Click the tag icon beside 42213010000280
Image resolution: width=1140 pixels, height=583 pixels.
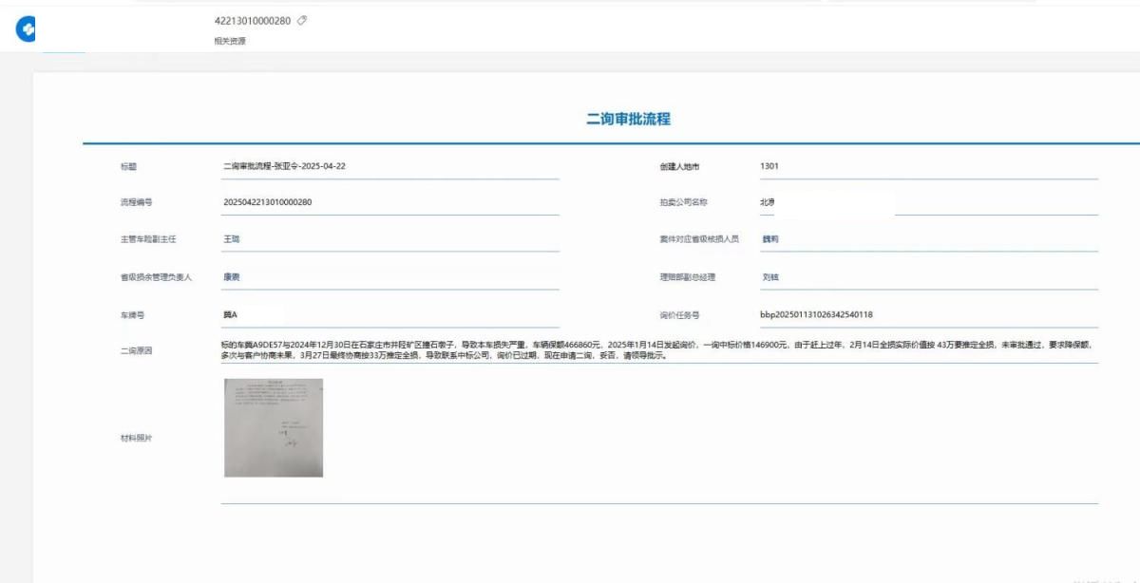coord(302,20)
